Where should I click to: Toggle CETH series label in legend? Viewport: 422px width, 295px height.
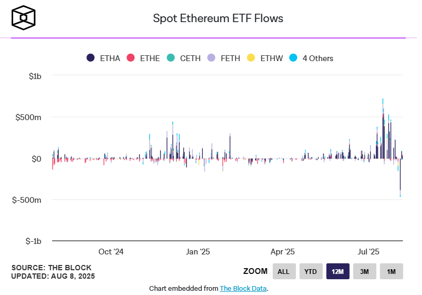190,58
